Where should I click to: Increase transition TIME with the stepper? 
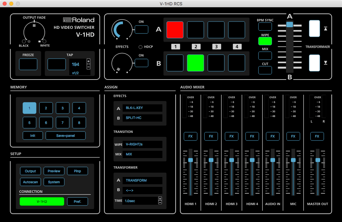[160, 199]
